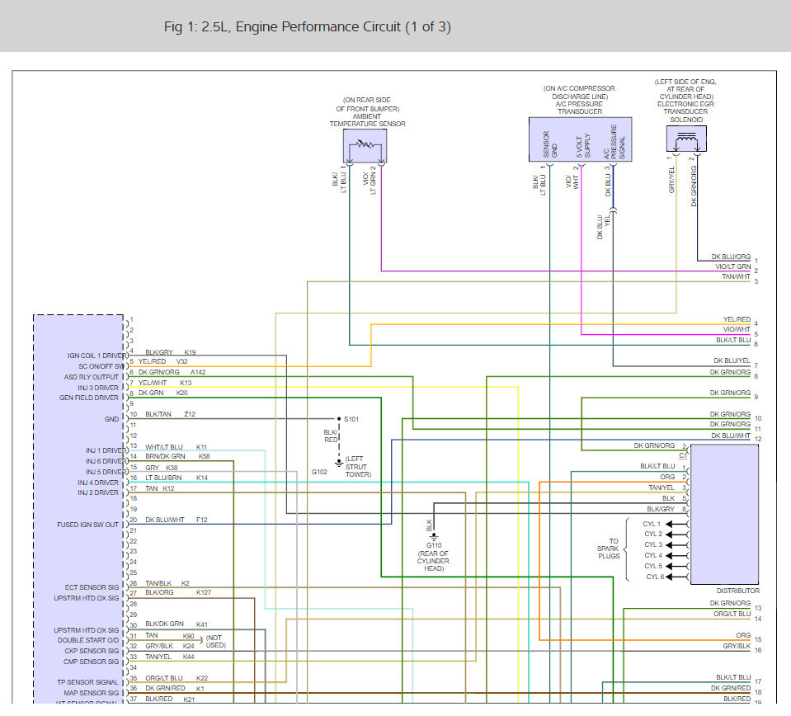Click the S101 splice dot
The height and width of the screenshot is (716, 791).
[339, 419]
